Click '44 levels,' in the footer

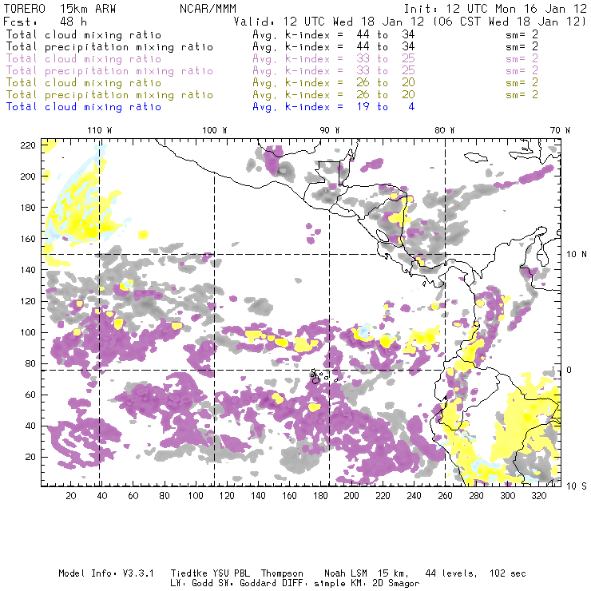(x=450, y=573)
